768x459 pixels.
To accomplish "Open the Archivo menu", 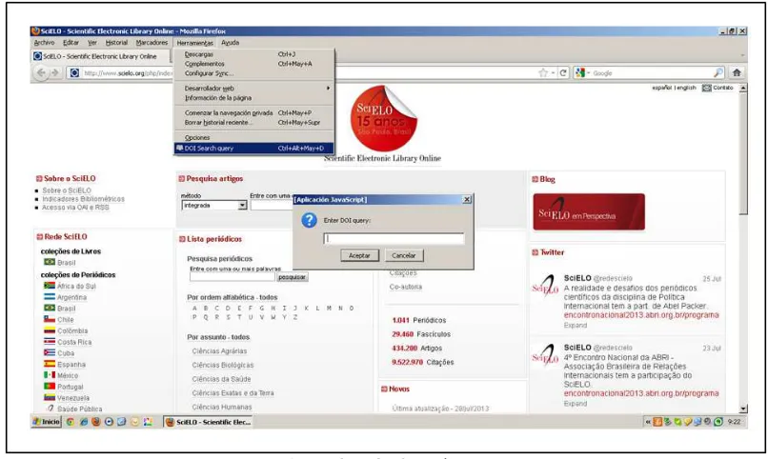I will coord(44,43).
